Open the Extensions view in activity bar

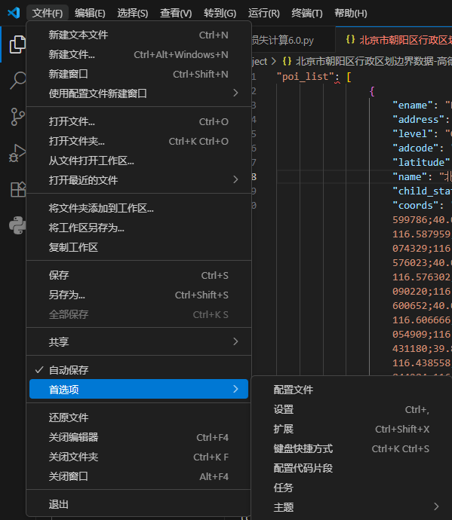coord(18,189)
